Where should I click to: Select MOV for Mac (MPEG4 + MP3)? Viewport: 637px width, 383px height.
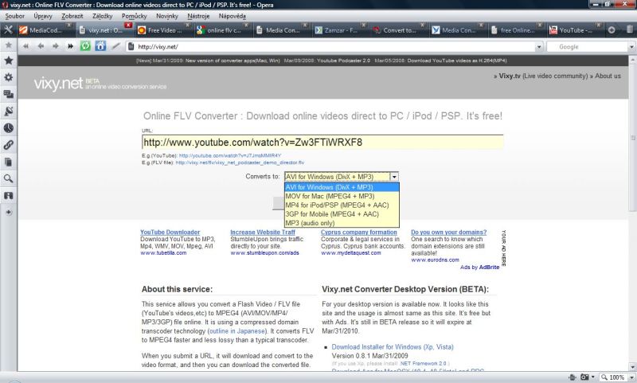(x=342, y=196)
